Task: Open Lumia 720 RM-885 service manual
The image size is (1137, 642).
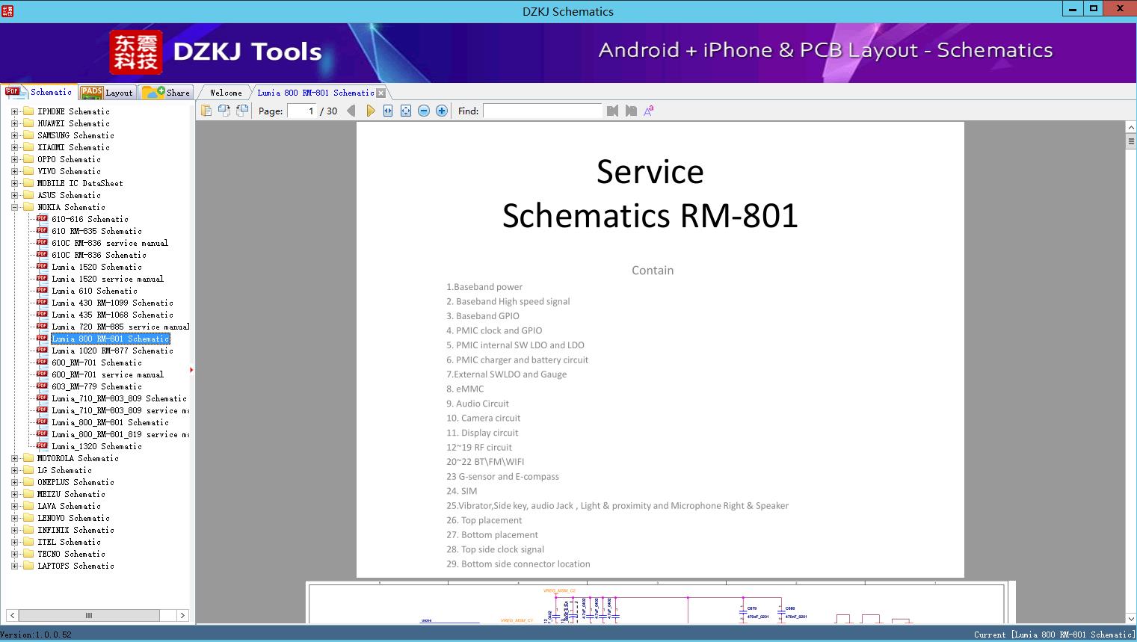Action: click(120, 327)
